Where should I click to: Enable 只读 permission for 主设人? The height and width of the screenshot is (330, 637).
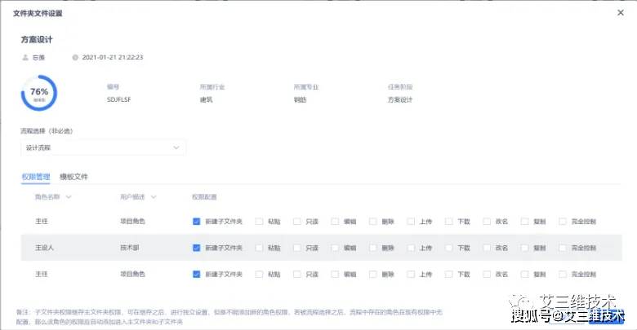click(297, 248)
